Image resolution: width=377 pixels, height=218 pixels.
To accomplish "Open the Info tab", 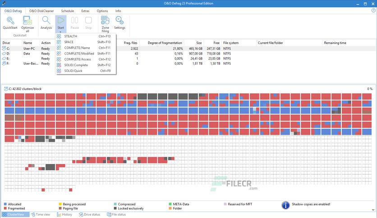I will (118, 11).
